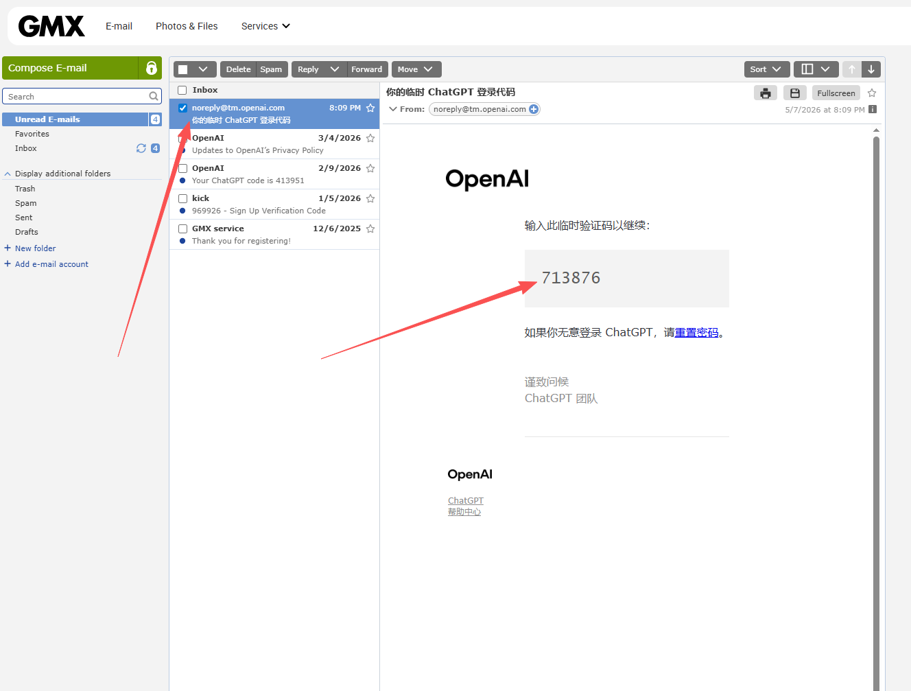
Task: Open the layout options dropdown arrow
Action: [x=825, y=69]
